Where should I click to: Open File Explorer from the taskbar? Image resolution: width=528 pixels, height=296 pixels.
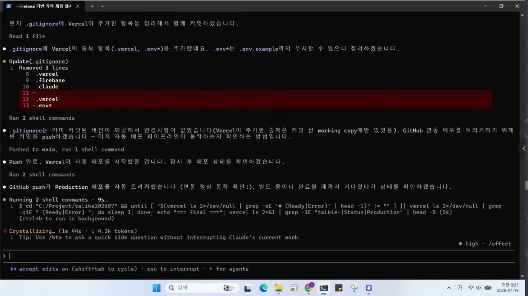278,288
